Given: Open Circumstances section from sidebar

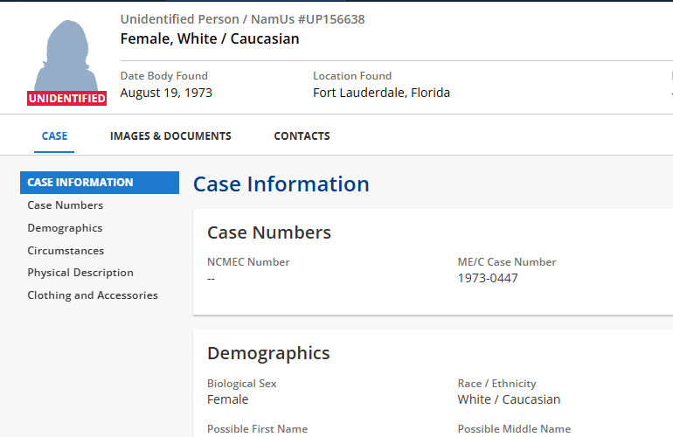Looking at the screenshot, I should coord(66,251).
